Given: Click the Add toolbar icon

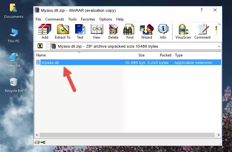Looking at the screenshot, I should 45,31.
